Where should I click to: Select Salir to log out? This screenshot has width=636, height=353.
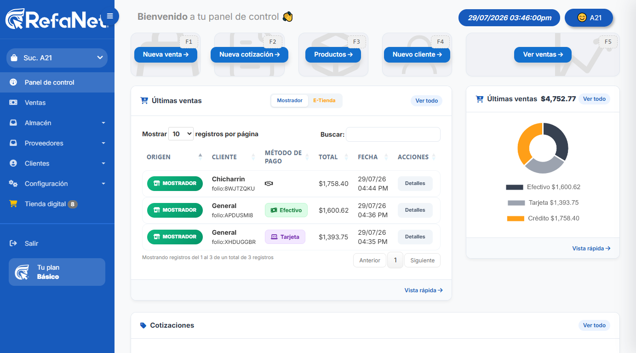pos(57,243)
